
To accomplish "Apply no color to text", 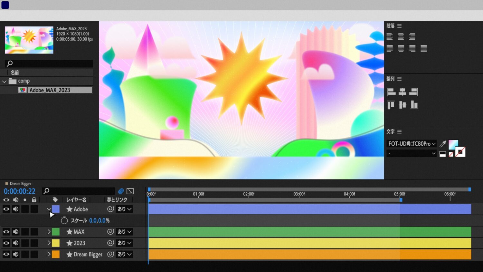I will [x=451, y=154].
